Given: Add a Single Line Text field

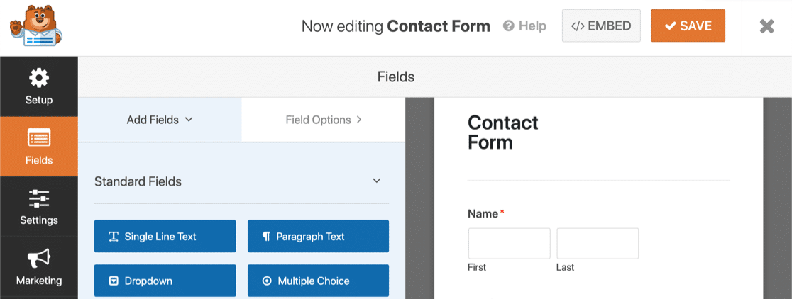Looking at the screenshot, I should pos(165,236).
